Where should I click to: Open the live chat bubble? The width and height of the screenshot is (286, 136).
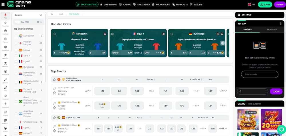pyautogui.click(x=281, y=130)
